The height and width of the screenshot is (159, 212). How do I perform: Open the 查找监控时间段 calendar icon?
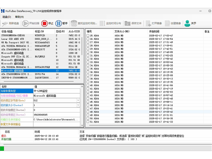coord(74,23)
